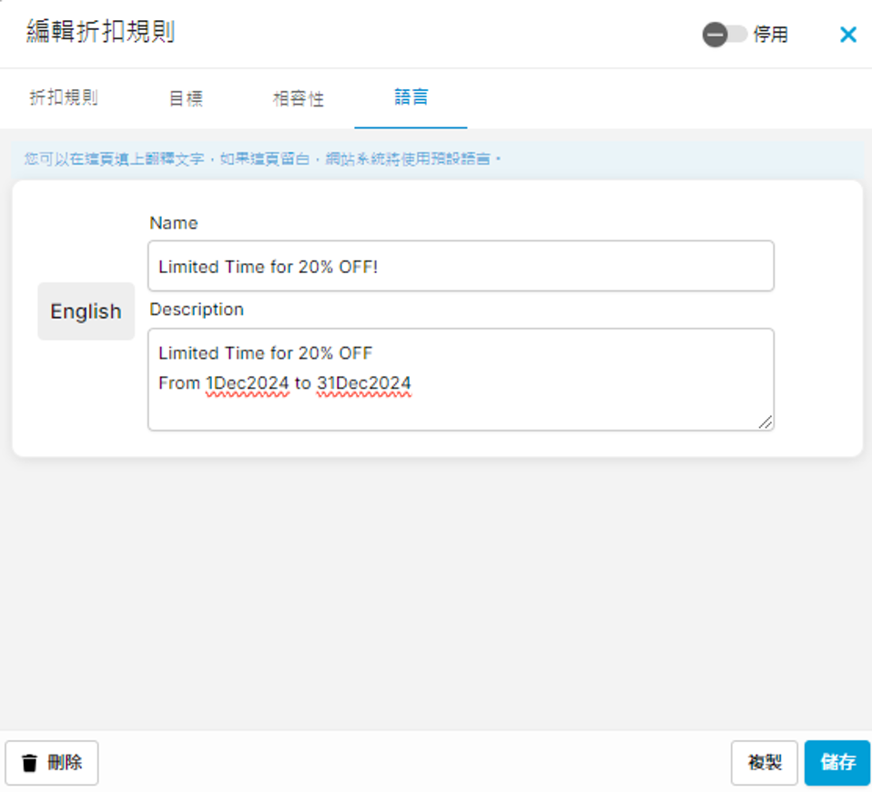
Task: Switch to the 折扣規則 tab
Action: tap(64, 98)
